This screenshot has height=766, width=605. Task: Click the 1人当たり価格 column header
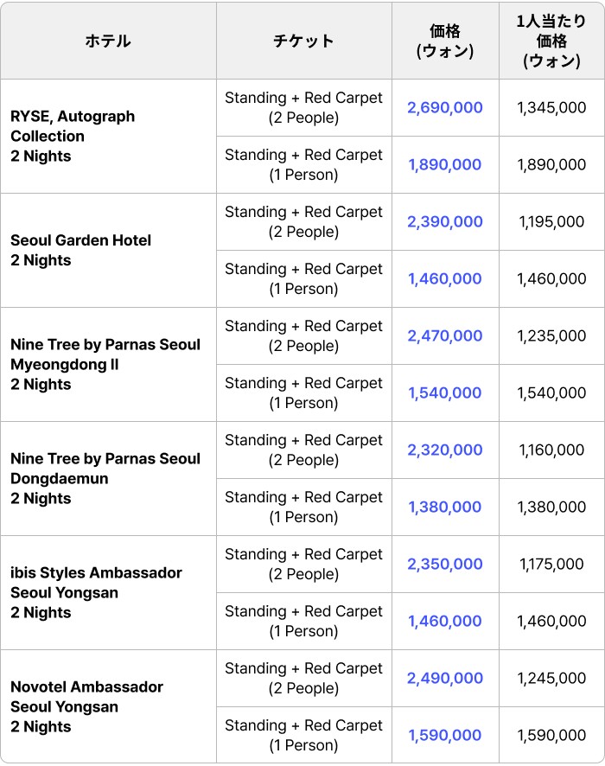[x=551, y=41]
